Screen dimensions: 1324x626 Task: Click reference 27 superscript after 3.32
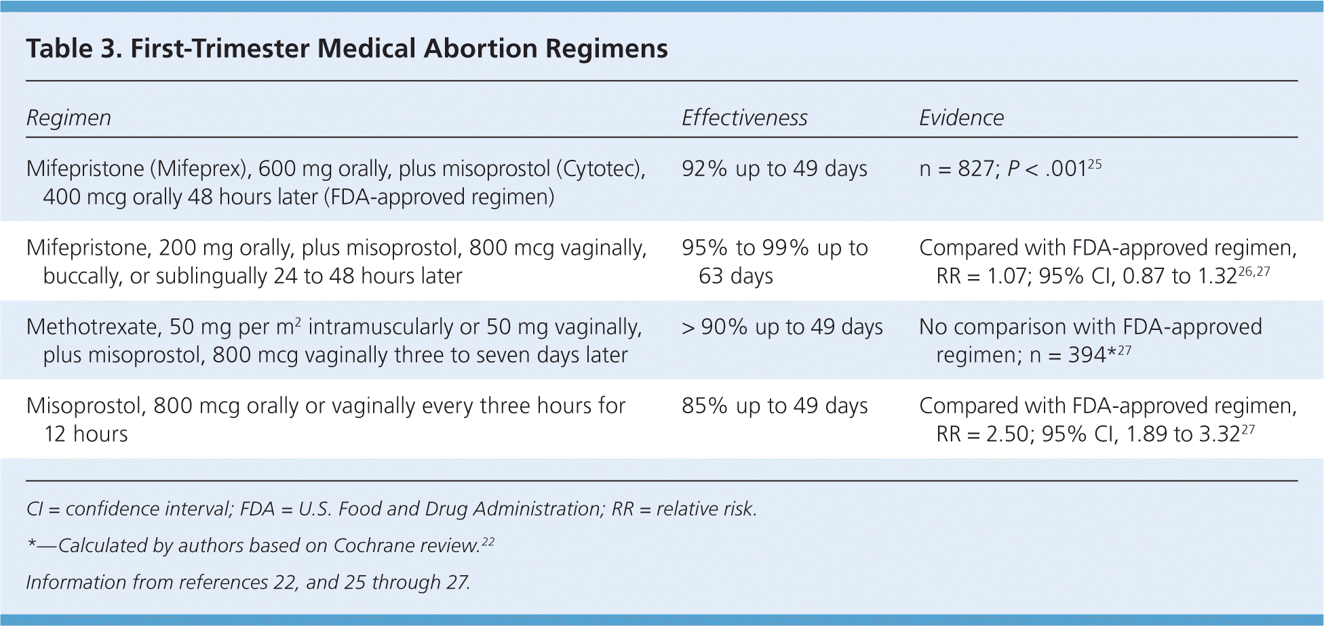click(1247, 429)
